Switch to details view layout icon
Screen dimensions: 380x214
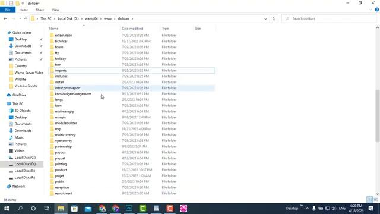369,200
